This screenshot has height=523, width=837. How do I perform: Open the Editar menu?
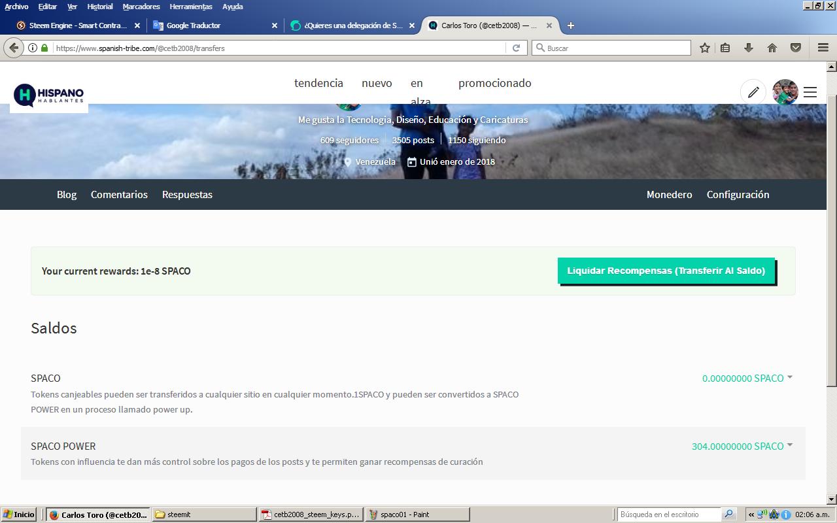point(48,7)
